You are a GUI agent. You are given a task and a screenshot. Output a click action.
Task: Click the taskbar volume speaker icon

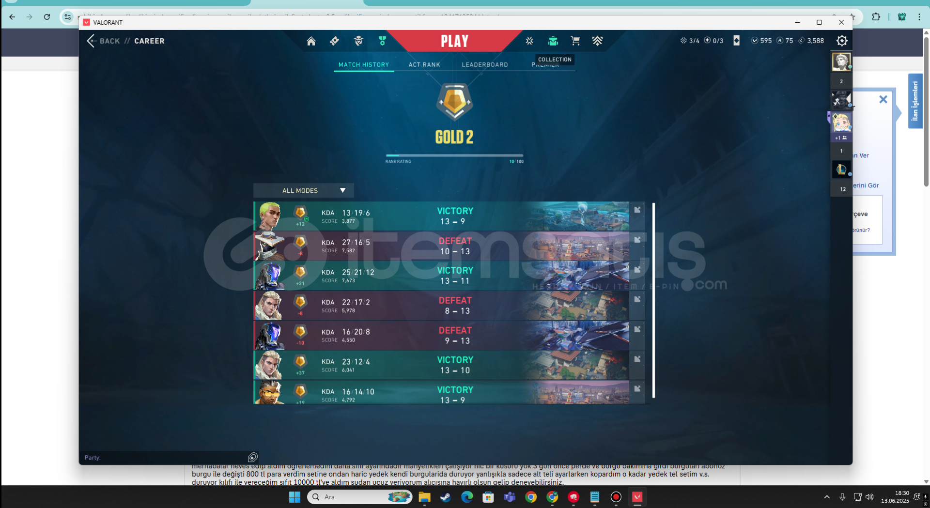click(x=869, y=497)
